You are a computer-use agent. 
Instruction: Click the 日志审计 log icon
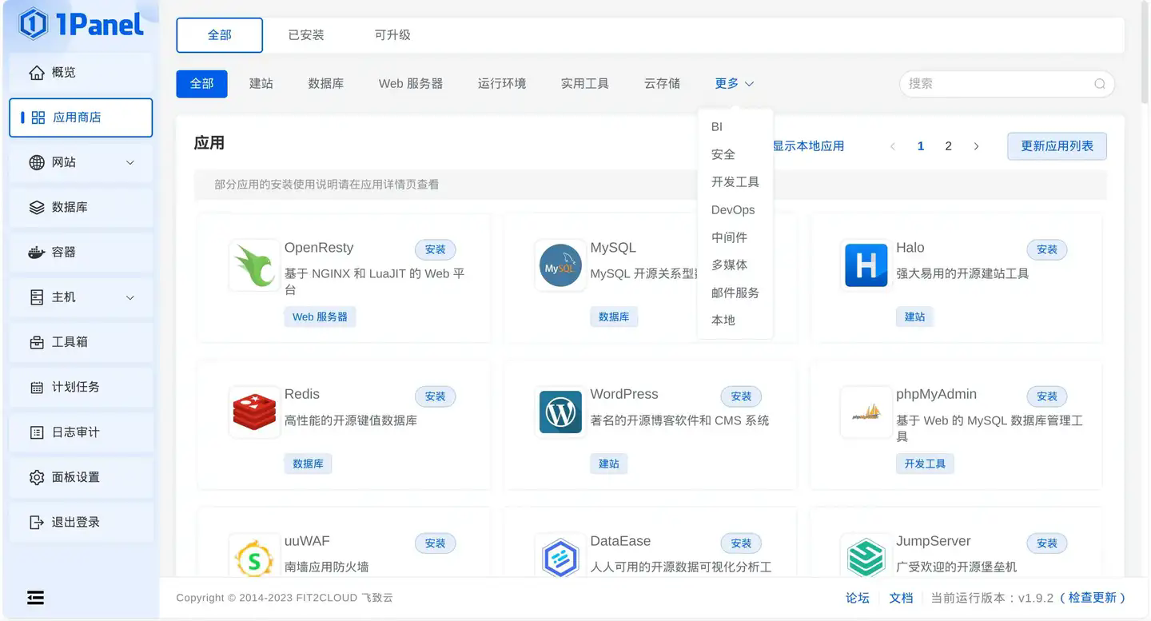37,432
